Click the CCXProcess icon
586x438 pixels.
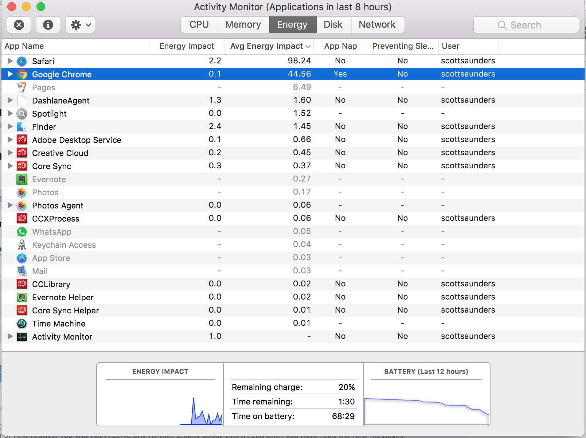(22, 219)
